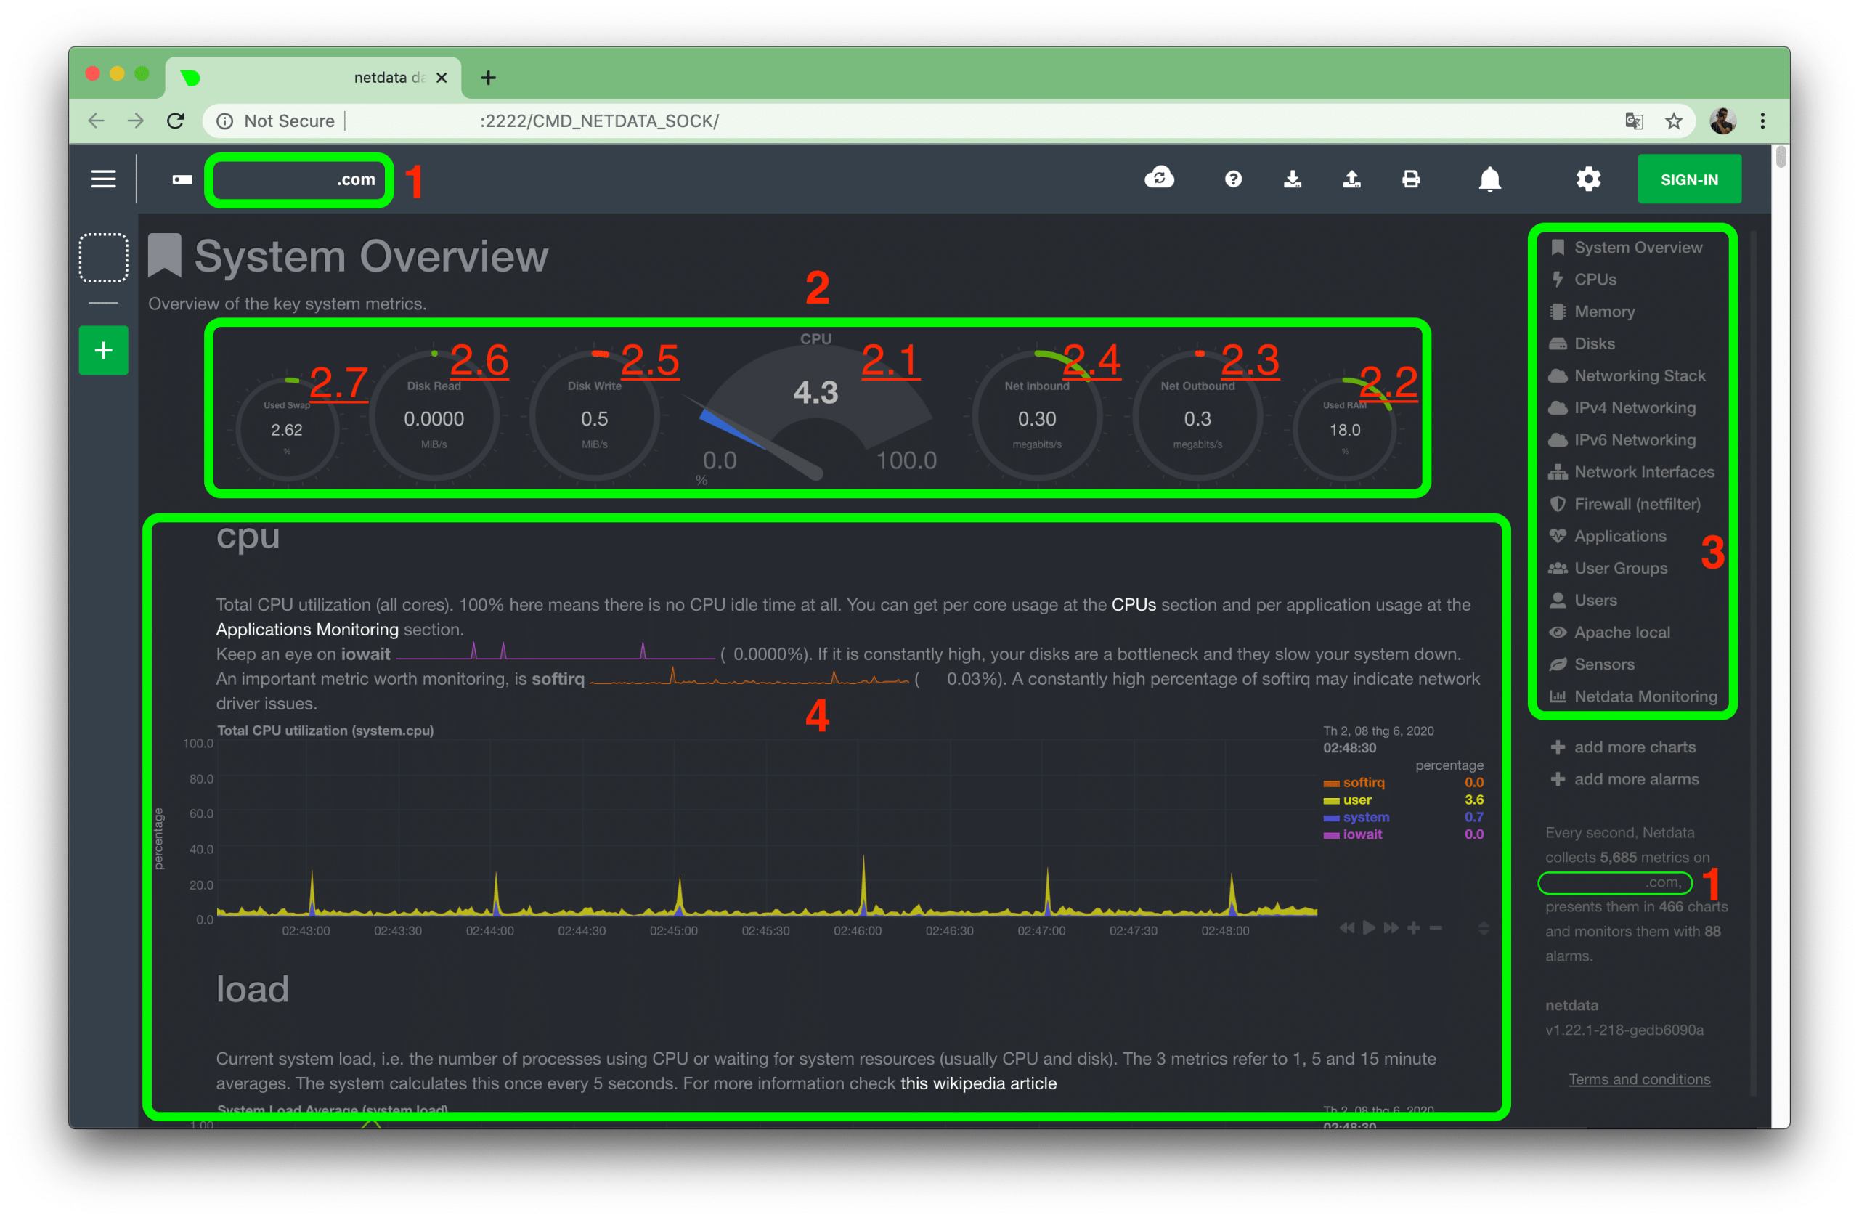Viewport: 1859px width, 1220px height.
Task: Print the dashboard via the printer icon
Action: pyautogui.click(x=1412, y=179)
